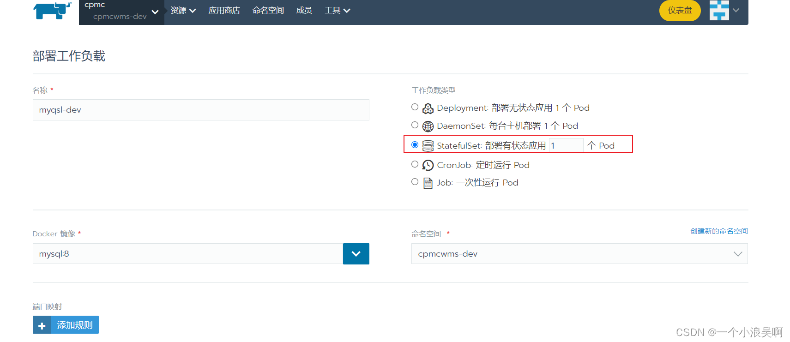Select the Job workload radio button
Viewport: 790px width, 342px height.
click(x=415, y=182)
